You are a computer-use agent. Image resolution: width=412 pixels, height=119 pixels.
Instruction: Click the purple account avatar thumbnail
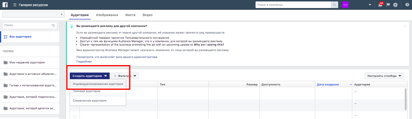(x=345, y=5)
